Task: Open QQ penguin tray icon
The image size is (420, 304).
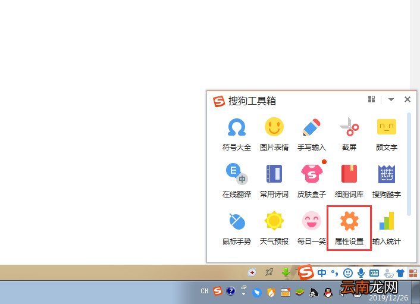Action: coord(328,293)
